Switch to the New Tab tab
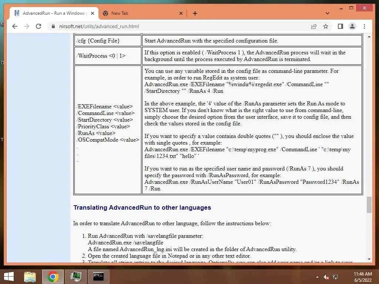This screenshot has width=379, height=284. (x=142, y=13)
